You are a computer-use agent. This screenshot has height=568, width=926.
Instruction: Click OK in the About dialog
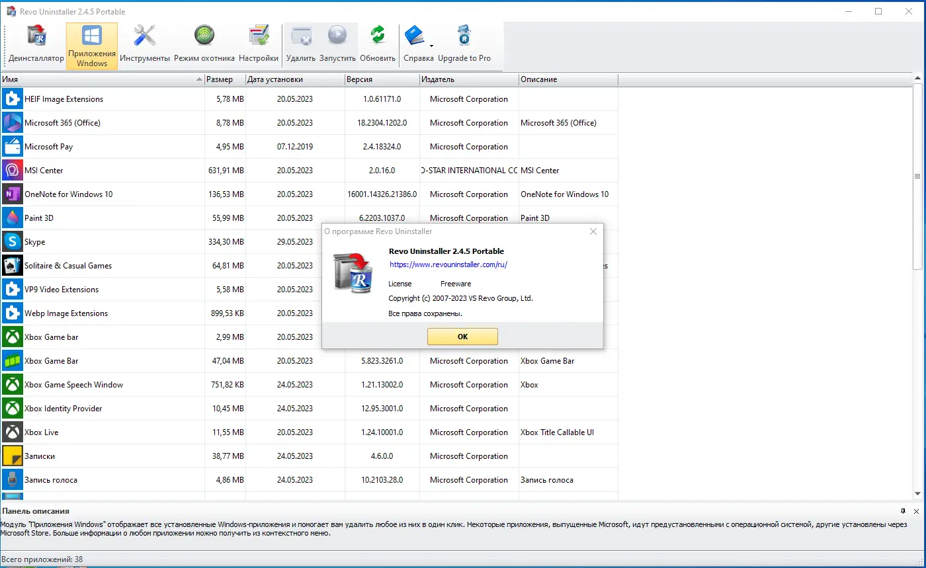(462, 337)
